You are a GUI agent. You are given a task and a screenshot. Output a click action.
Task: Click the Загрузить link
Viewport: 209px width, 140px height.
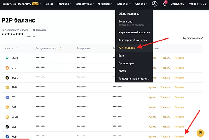point(177,4)
